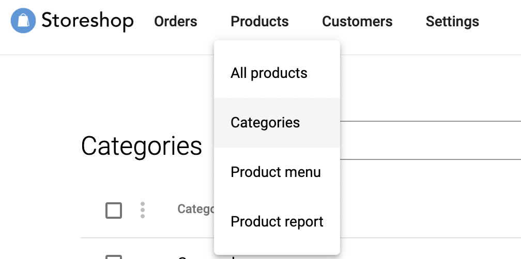Image resolution: width=521 pixels, height=259 pixels.
Task: Select the first category row checkbox
Action: click(114, 257)
